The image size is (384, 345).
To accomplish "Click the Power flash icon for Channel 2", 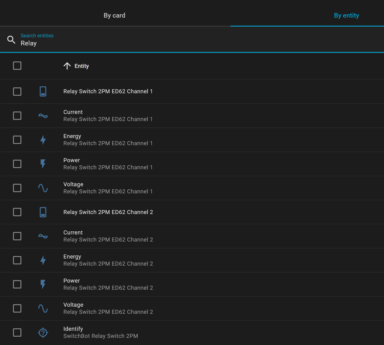I will click(x=43, y=284).
